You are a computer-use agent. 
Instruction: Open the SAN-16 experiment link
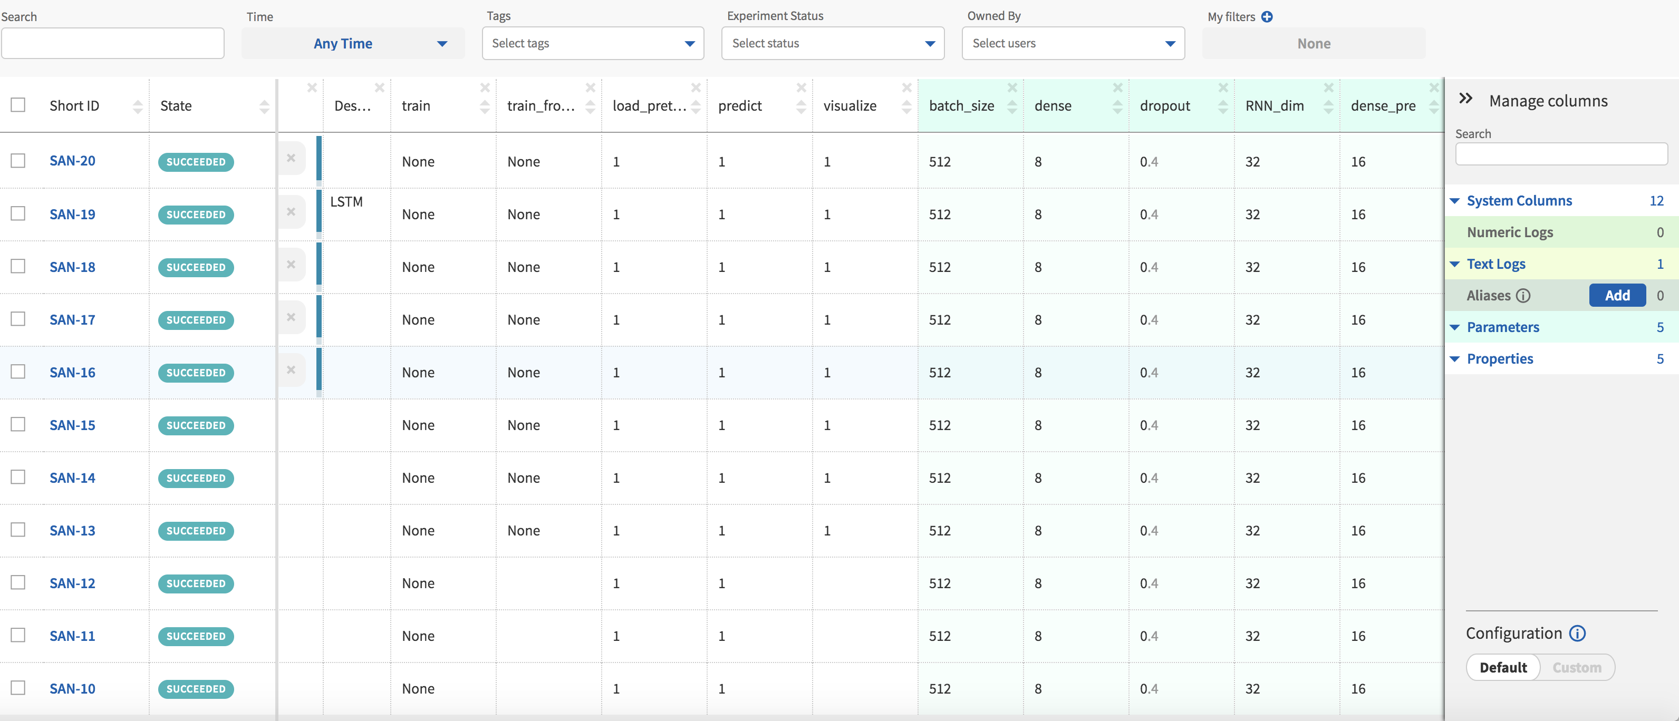pos(72,373)
